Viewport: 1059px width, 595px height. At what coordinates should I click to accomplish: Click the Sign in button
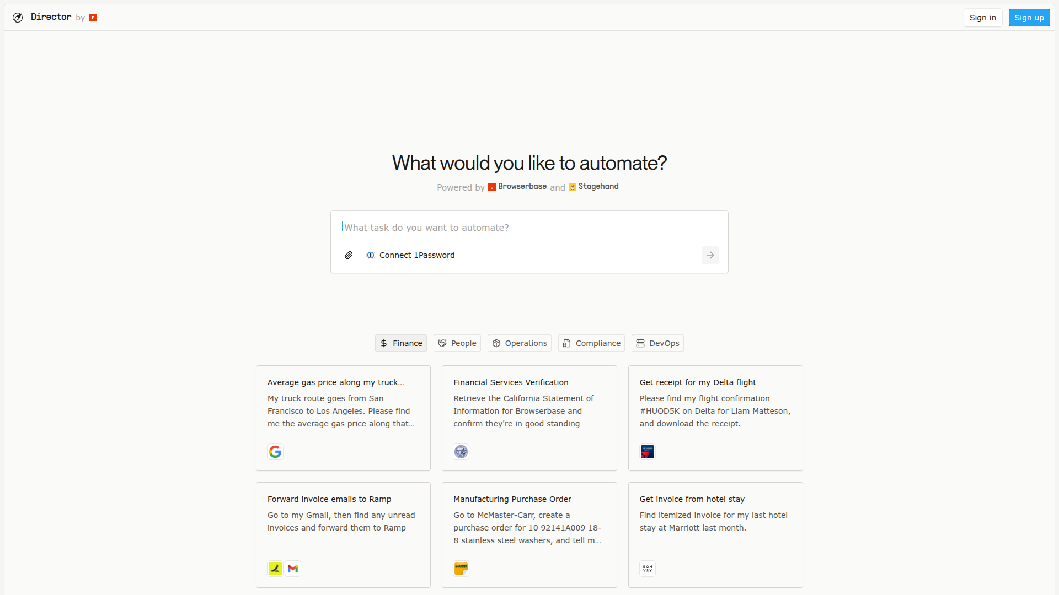tap(983, 17)
